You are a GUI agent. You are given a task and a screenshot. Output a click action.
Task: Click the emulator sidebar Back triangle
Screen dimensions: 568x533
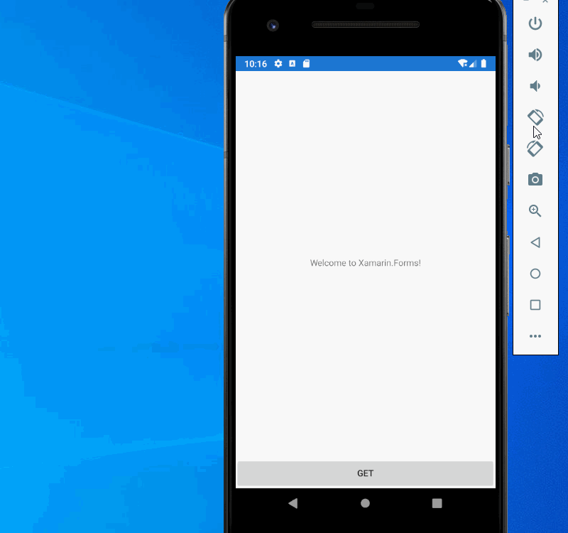click(x=535, y=242)
